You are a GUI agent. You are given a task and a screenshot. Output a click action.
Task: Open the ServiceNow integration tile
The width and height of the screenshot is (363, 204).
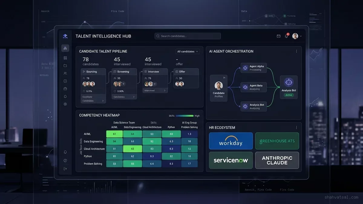click(x=231, y=160)
